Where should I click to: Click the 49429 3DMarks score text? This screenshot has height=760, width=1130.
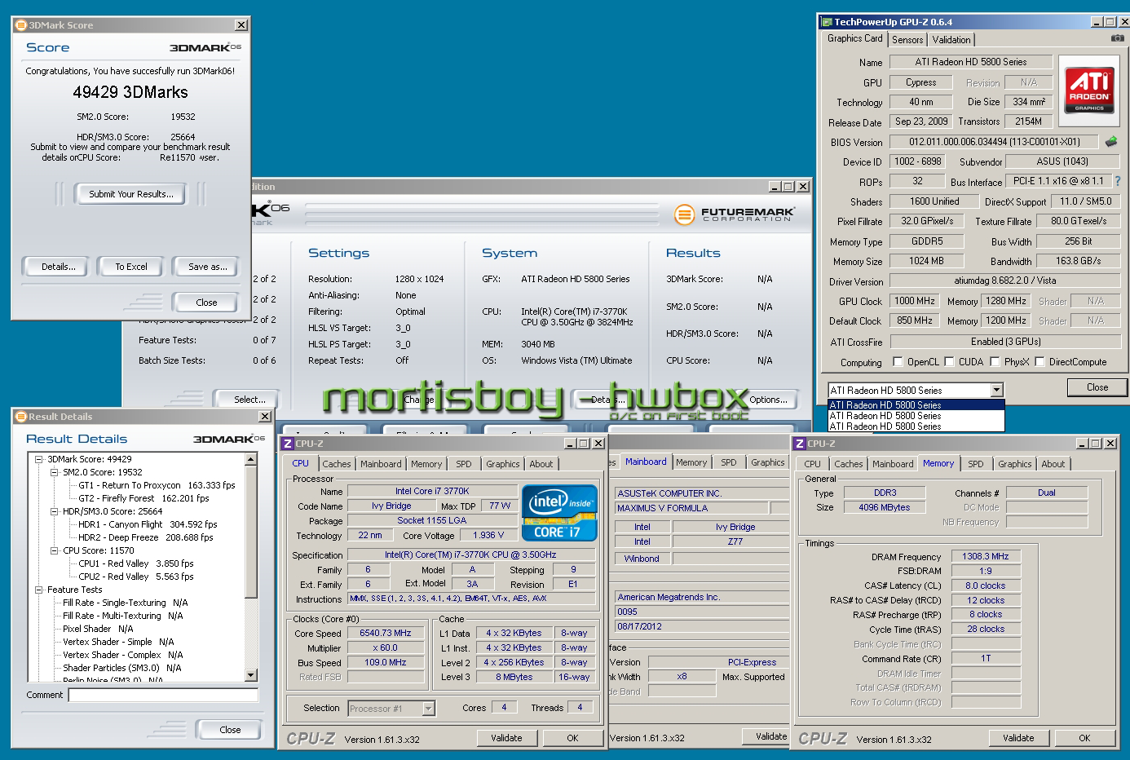(130, 92)
